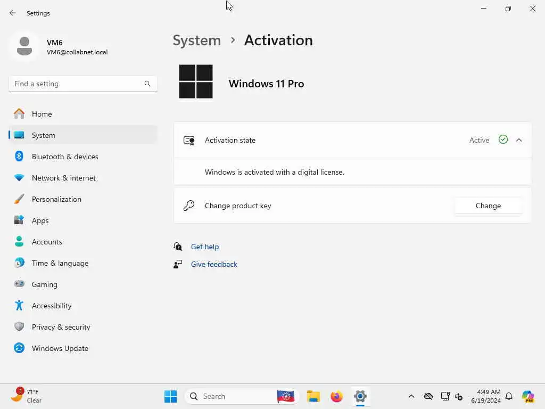Click the Give feedback person icon

178,264
